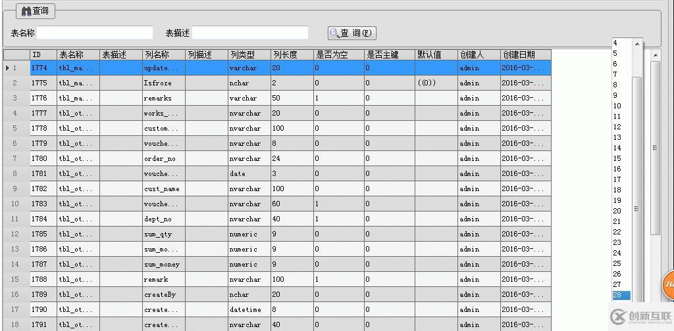Click the ((0)) default value cell
The height and width of the screenshot is (331, 674).
[436, 83]
